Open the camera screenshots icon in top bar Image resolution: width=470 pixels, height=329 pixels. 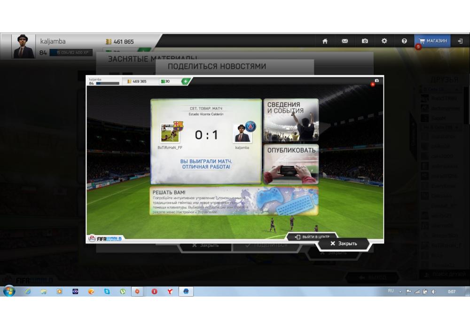click(x=365, y=41)
